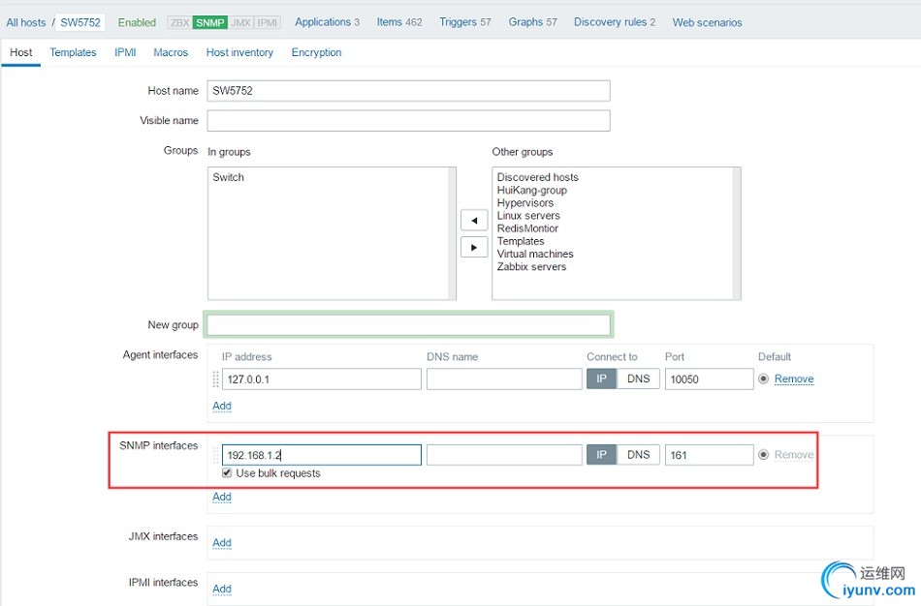Add a new agent interface
The height and width of the screenshot is (606, 921).
click(x=222, y=406)
